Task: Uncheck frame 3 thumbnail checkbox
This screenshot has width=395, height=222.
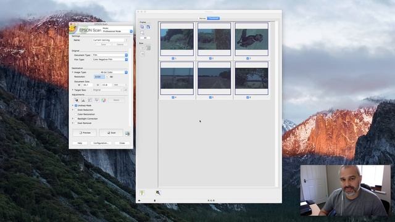Action: (247, 59)
